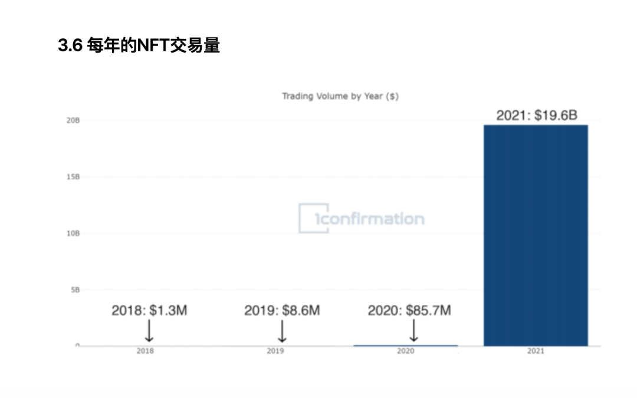Viewport: 637px width, 398px height.
Task: Click the arrow under 2019 label
Action: pyautogui.click(x=282, y=331)
